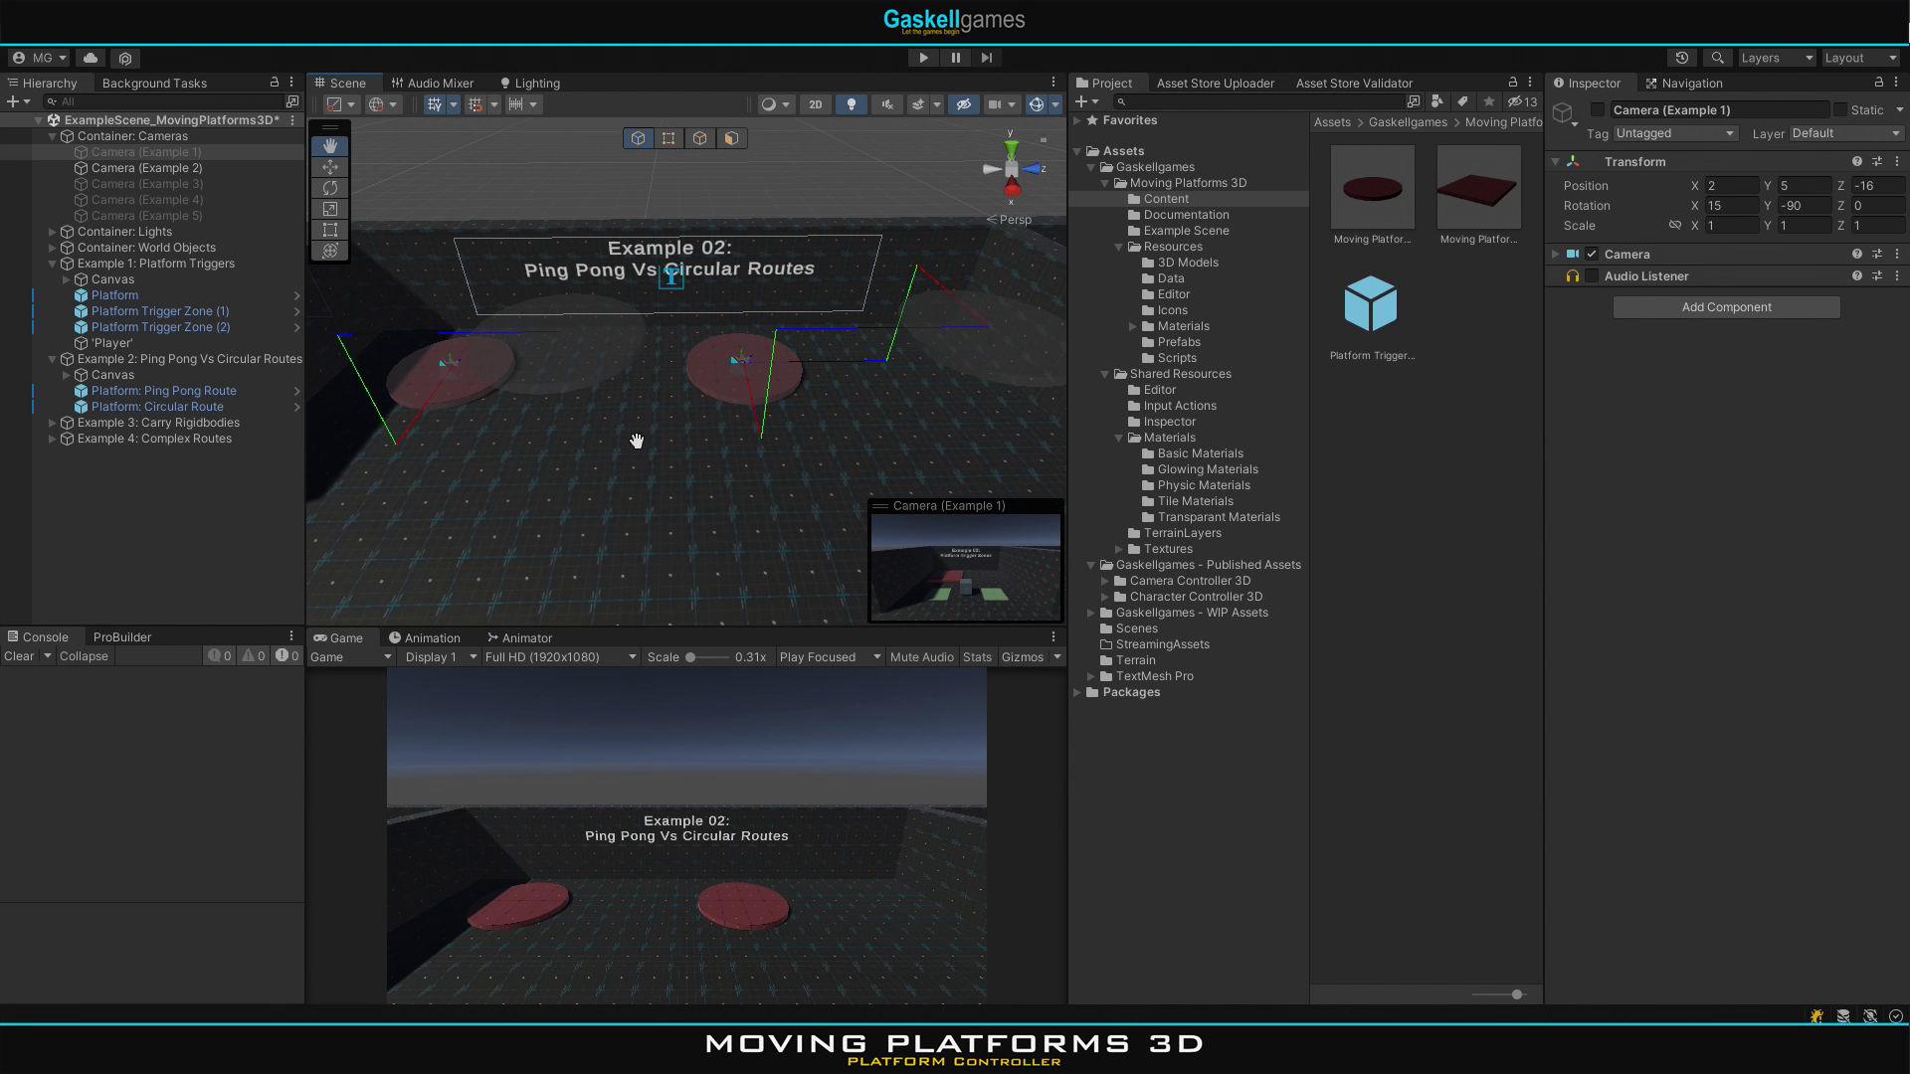Toggle scene visibility eye icon in toolbar

(963, 104)
